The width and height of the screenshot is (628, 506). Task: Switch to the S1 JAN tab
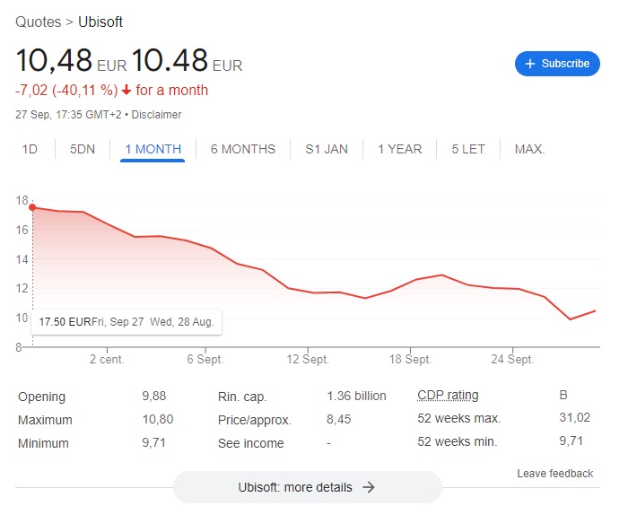(327, 149)
